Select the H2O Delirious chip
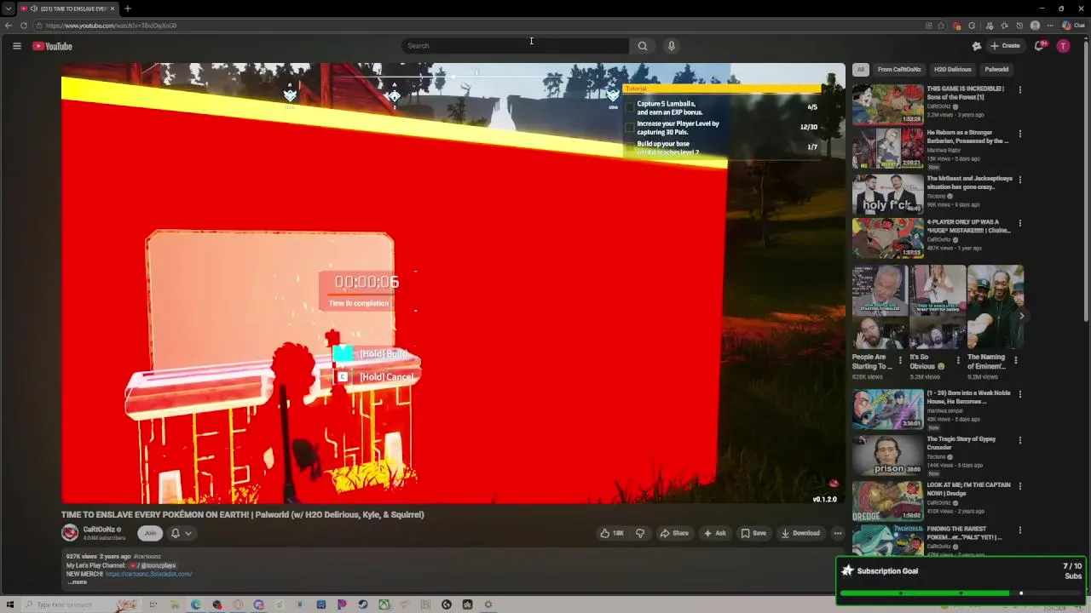The image size is (1091, 613). [x=952, y=69]
